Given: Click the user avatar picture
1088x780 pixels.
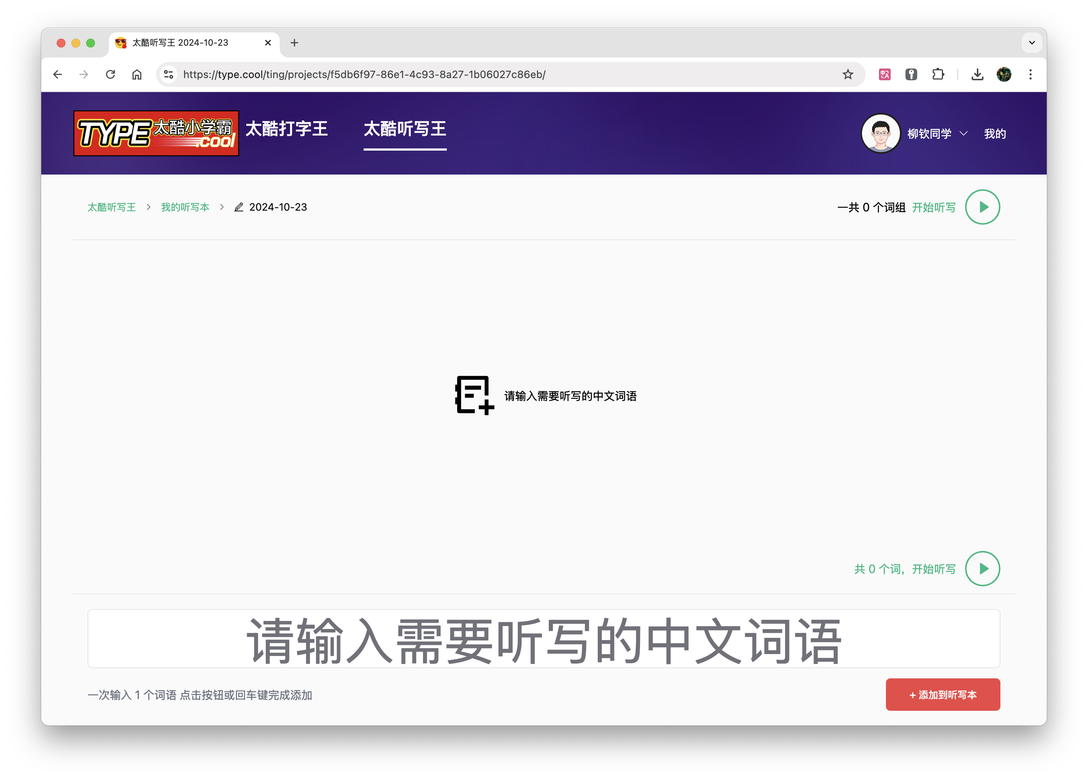Looking at the screenshot, I should coord(880,133).
